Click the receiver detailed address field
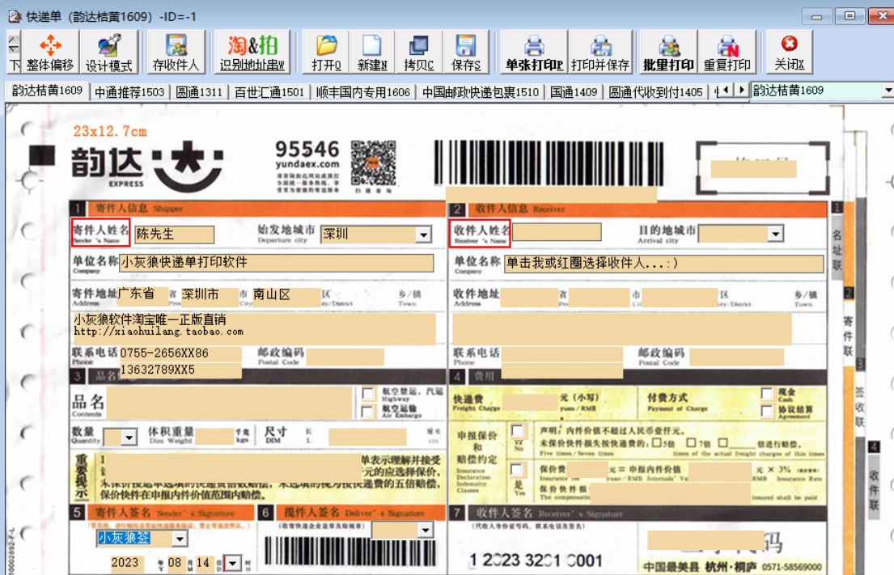This screenshot has height=575, width=894. pyautogui.click(x=622, y=329)
